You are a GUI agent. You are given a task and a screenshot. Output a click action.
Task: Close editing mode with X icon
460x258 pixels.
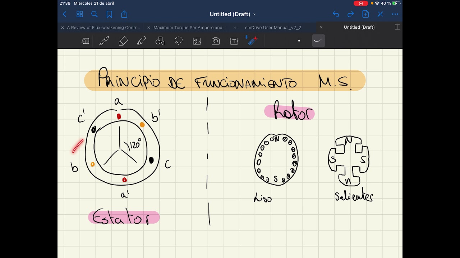point(380,14)
